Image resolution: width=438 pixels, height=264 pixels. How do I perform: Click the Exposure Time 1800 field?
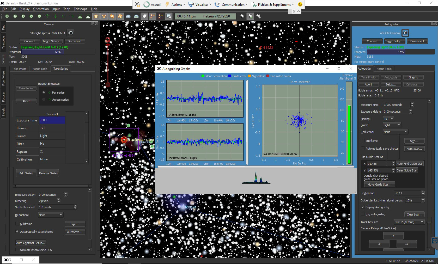pos(52,120)
